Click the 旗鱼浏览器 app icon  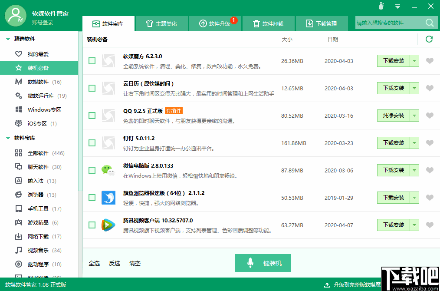click(x=108, y=198)
